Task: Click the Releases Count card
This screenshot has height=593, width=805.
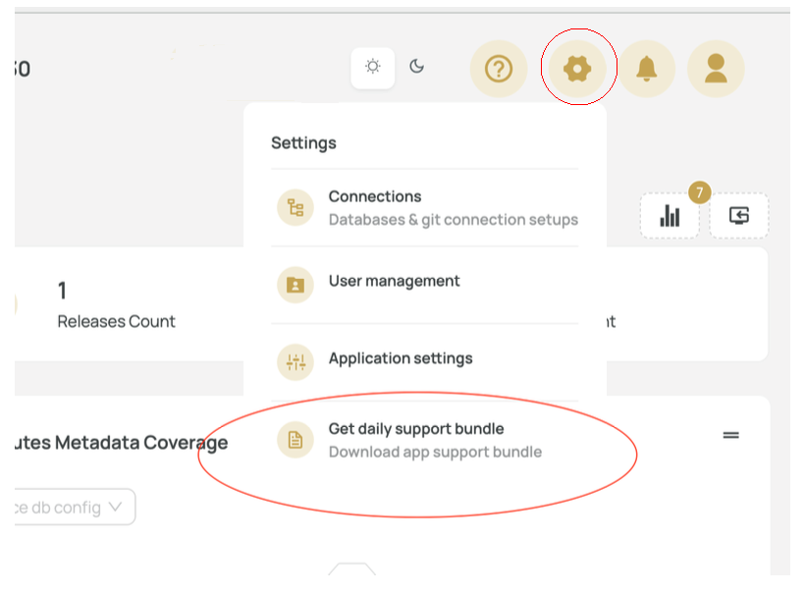Action: point(116,304)
